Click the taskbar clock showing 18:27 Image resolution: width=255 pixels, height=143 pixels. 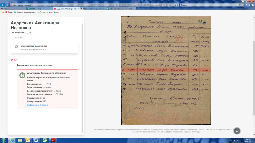248,140
